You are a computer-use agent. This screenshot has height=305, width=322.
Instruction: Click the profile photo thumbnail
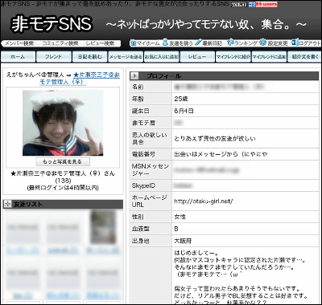[63, 123]
